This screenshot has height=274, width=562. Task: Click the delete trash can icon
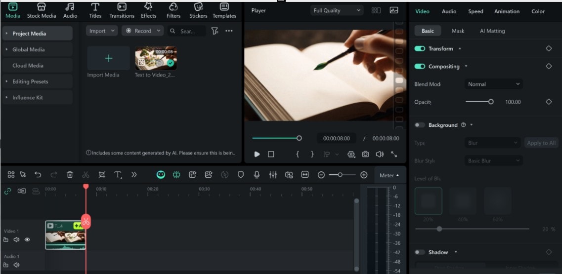tap(70, 175)
